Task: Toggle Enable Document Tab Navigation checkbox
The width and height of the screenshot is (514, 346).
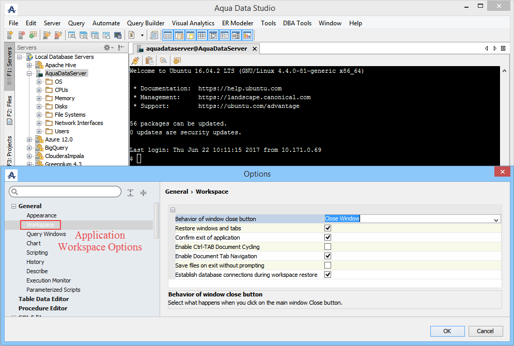Action: [328, 256]
